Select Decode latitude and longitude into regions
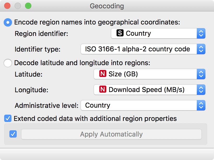This screenshot has height=160, width=214. (x=8, y=63)
